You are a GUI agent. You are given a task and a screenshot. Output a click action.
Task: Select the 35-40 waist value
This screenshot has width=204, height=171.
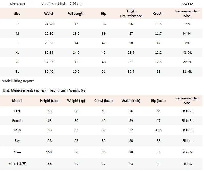pos(49,72)
